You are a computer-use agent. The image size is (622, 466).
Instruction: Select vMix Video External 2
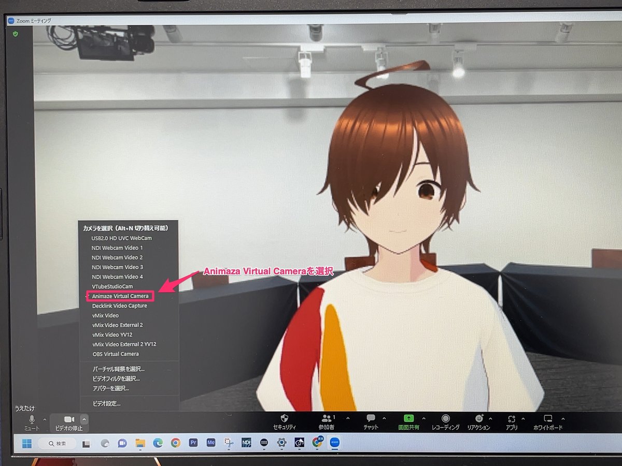[x=118, y=325]
